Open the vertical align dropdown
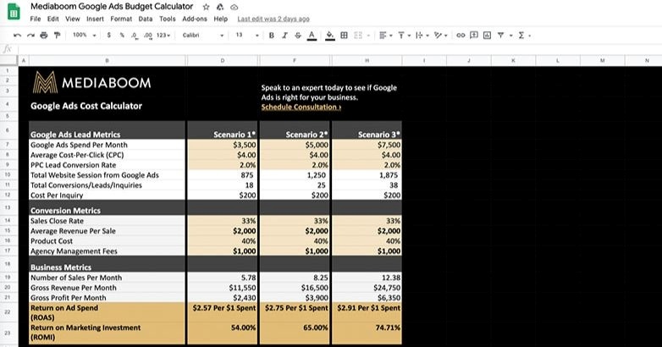Screen dimensions: 662x347 click(x=404, y=36)
